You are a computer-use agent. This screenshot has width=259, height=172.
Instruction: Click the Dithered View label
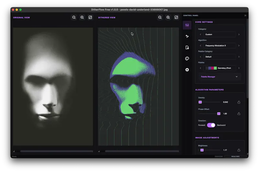[x=107, y=18]
